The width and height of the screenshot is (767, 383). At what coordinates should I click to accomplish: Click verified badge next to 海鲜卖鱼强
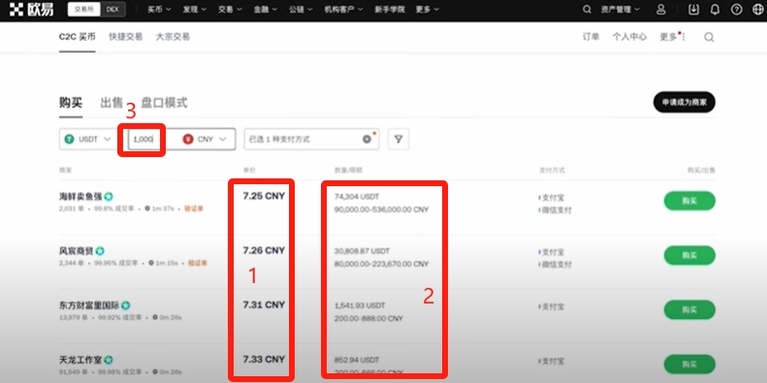108,197
